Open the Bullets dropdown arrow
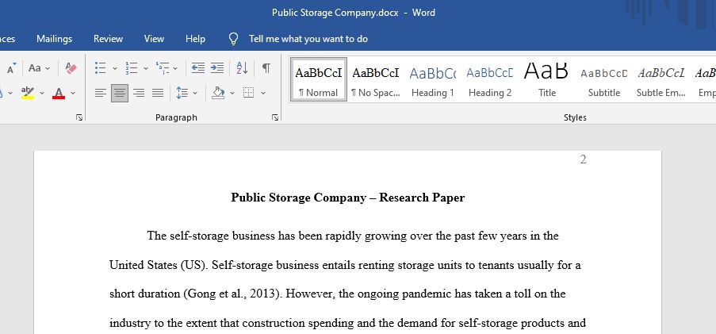The image size is (716, 334). pos(115,68)
